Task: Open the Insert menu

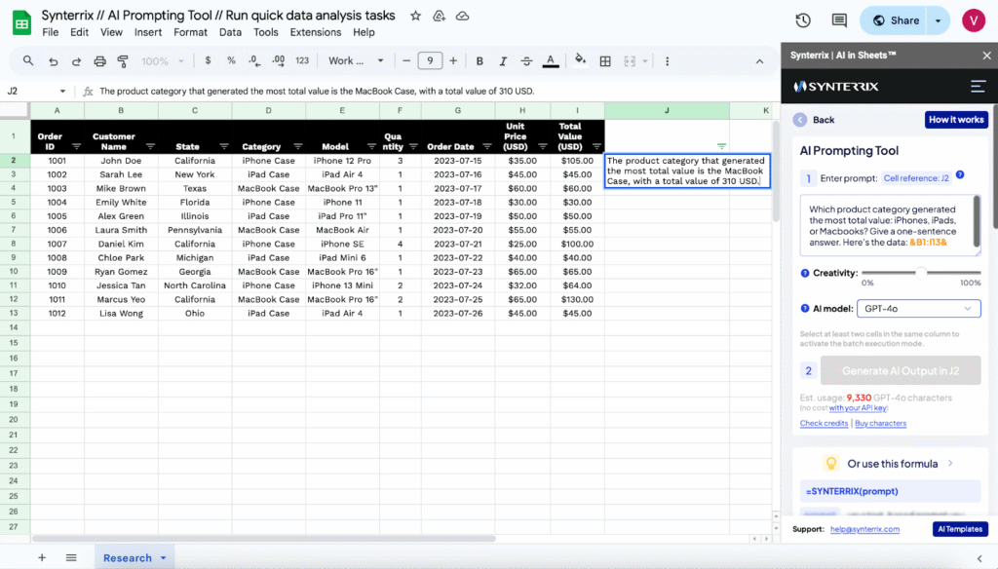Action: pyautogui.click(x=148, y=32)
